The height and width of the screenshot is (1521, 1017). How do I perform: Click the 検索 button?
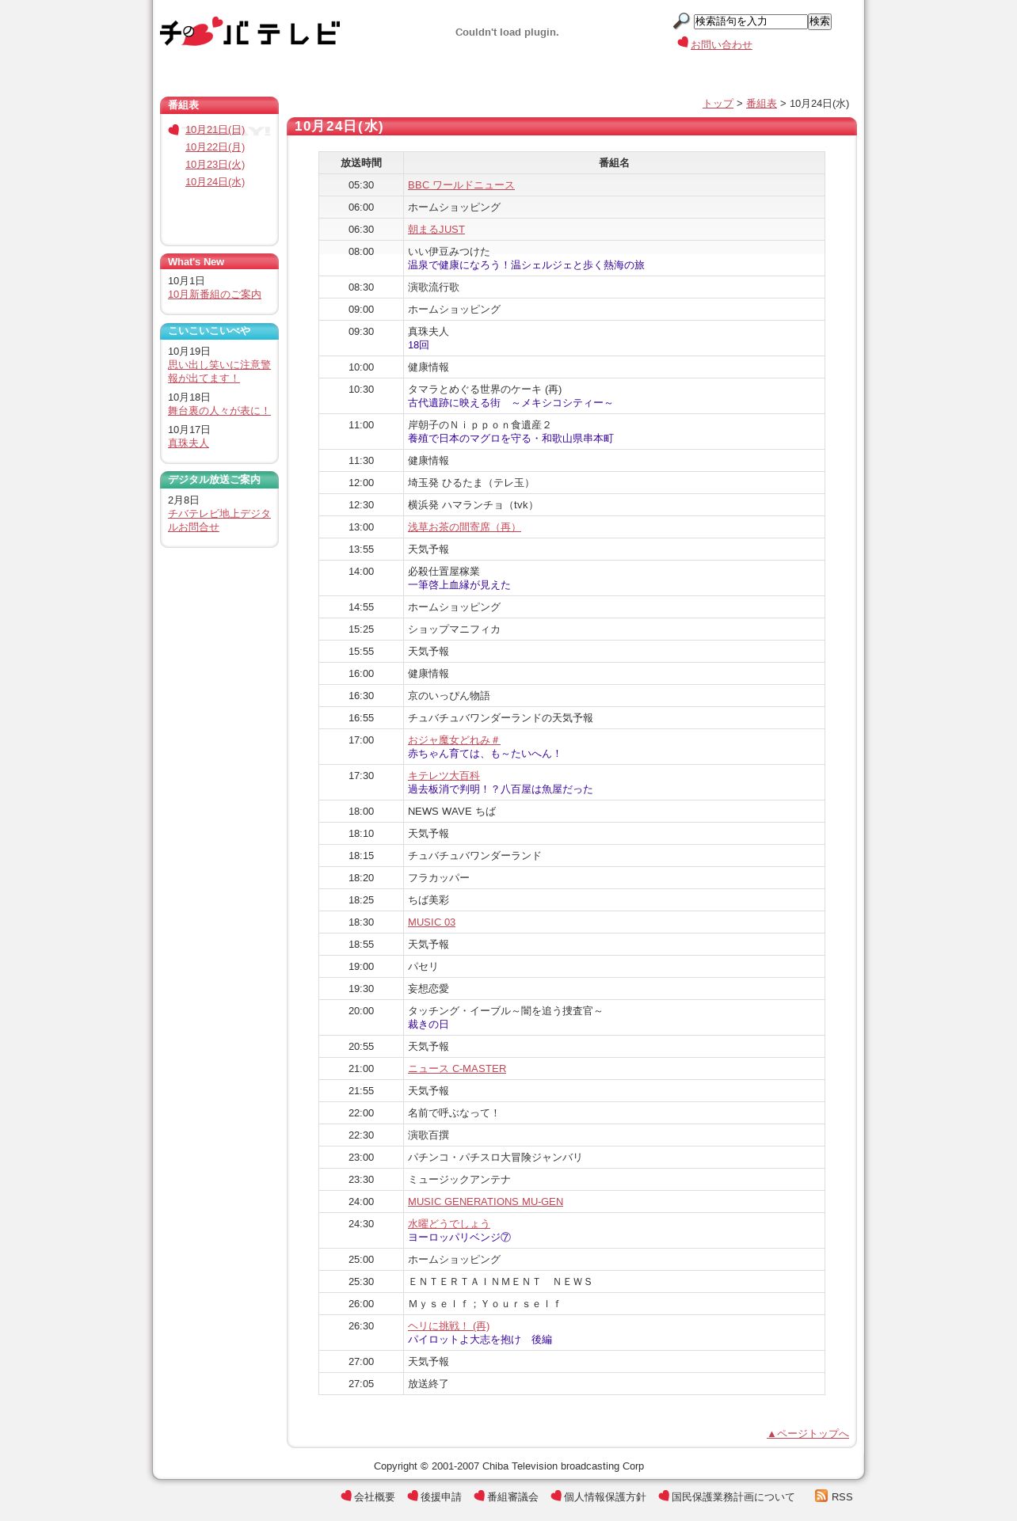[x=820, y=21]
